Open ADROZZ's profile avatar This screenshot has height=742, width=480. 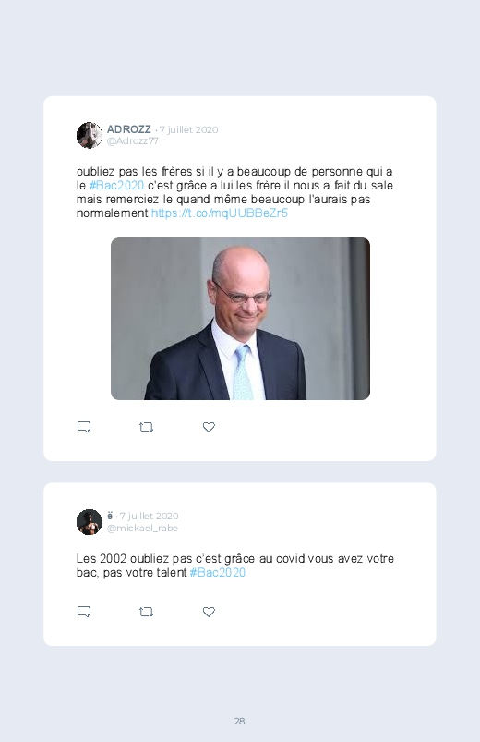point(90,135)
